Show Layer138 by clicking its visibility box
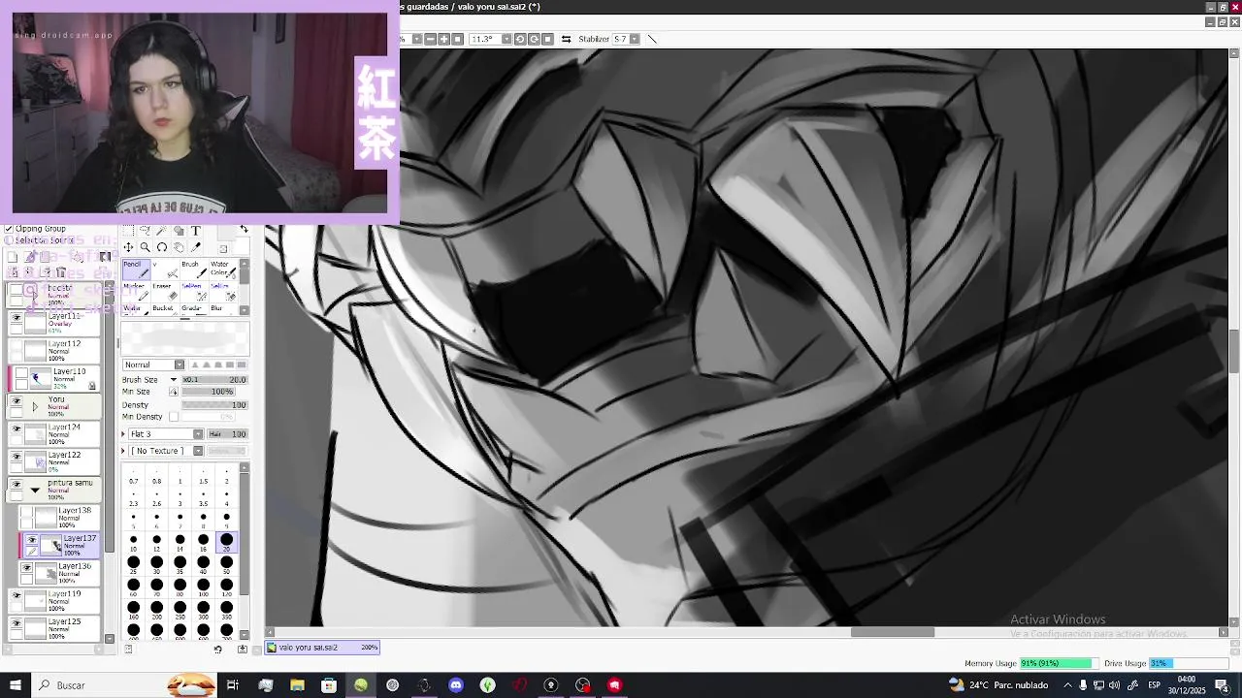 (x=26, y=512)
